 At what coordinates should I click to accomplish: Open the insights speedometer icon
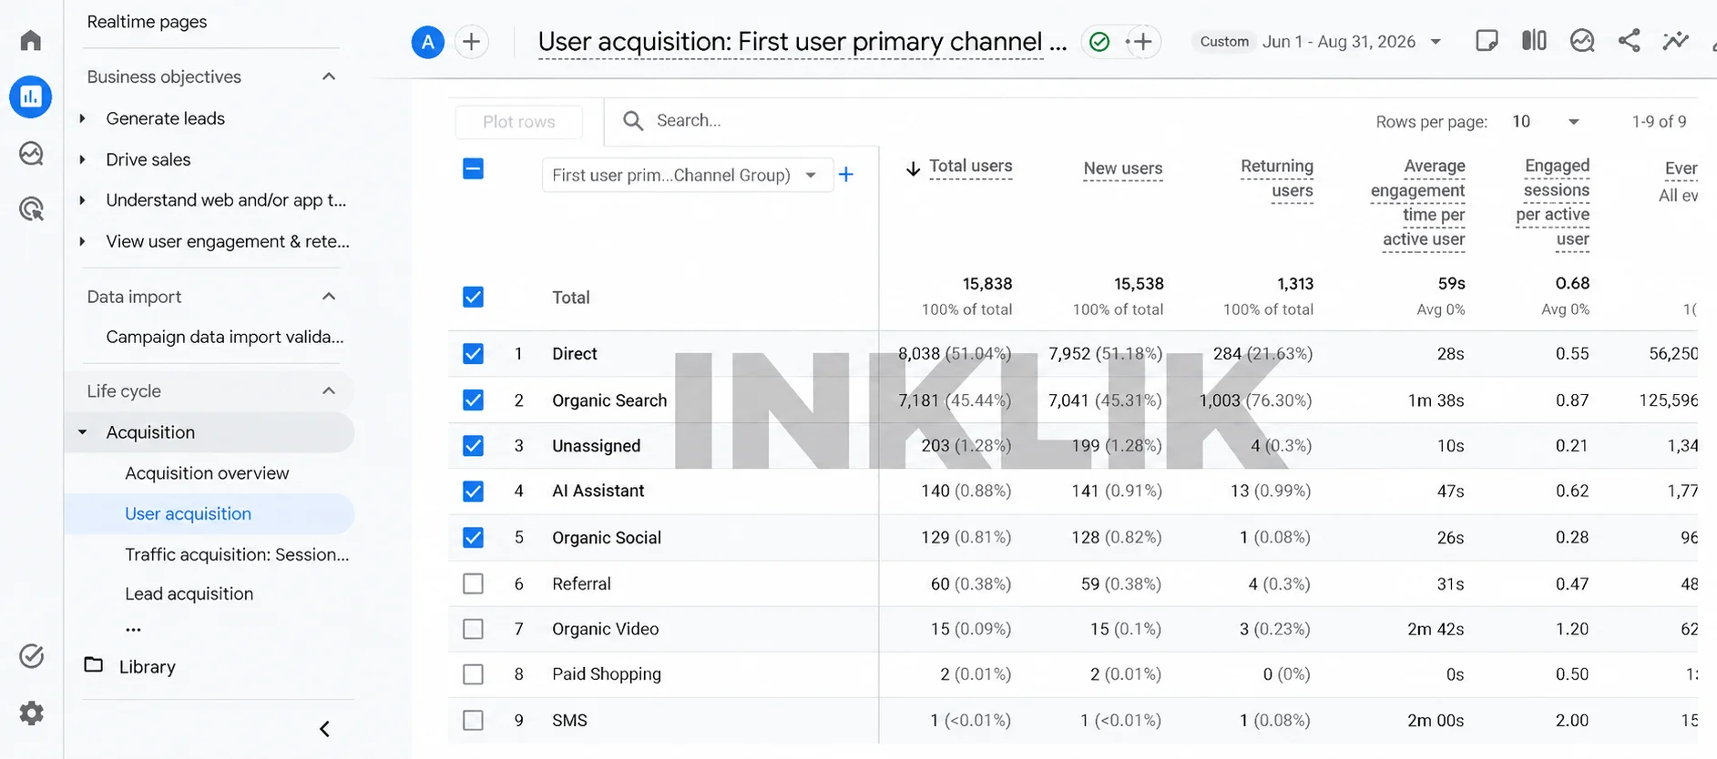1582,41
